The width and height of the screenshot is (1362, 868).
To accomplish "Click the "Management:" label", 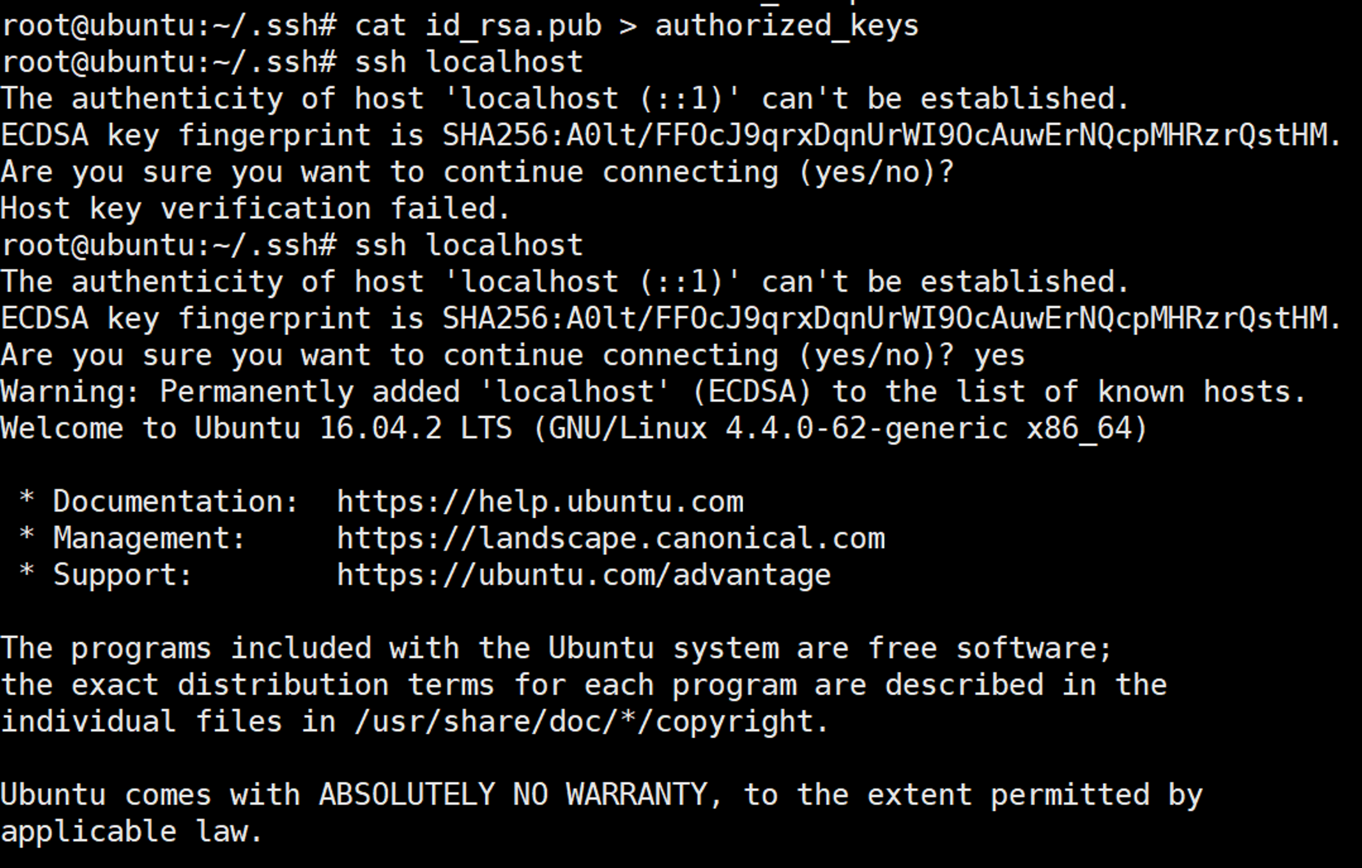I will pos(149,539).
